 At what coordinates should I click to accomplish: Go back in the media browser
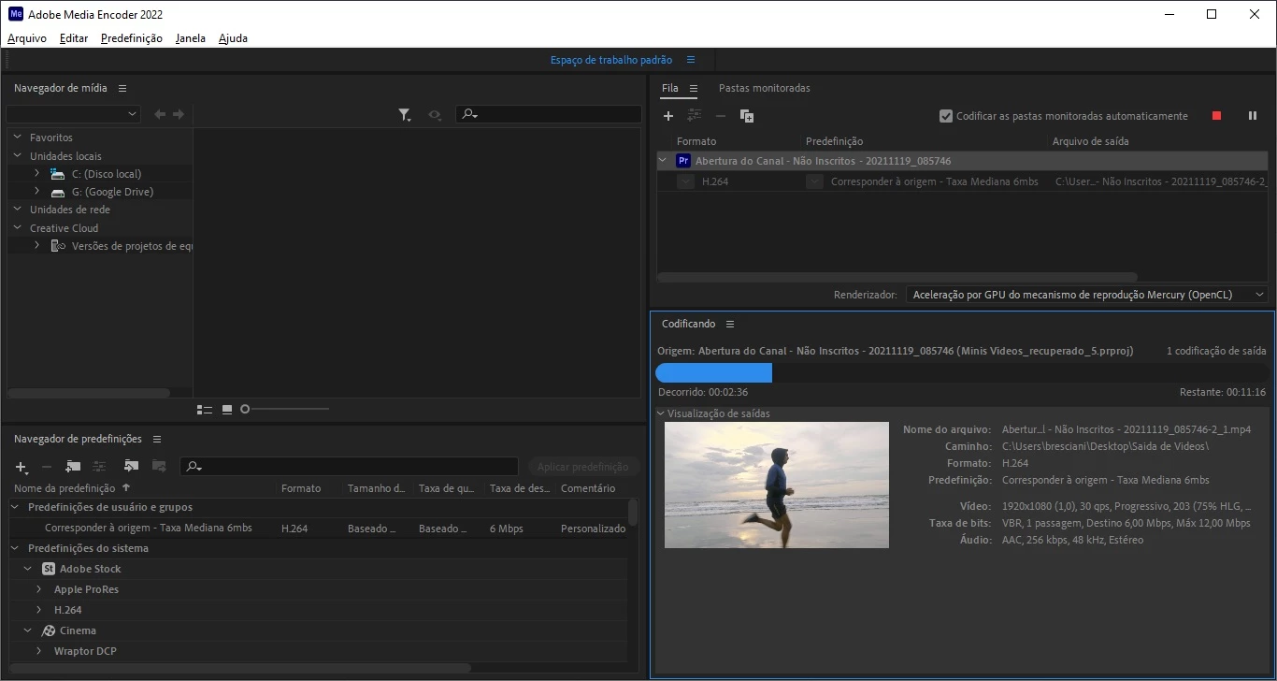pos(160,114)
